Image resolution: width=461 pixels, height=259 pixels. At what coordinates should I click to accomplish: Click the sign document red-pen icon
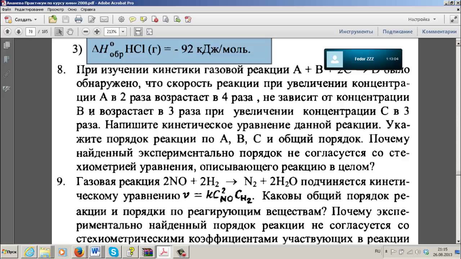pyautogui.click(x=188, y=19)
